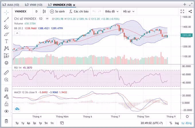Select the trend line drawing tool
This screenshot has height=128, width=195.
click(6, 20)
